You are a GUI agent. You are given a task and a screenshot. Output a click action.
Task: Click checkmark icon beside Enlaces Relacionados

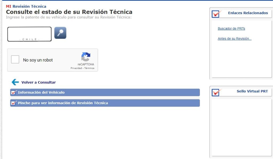click(216, 14)
